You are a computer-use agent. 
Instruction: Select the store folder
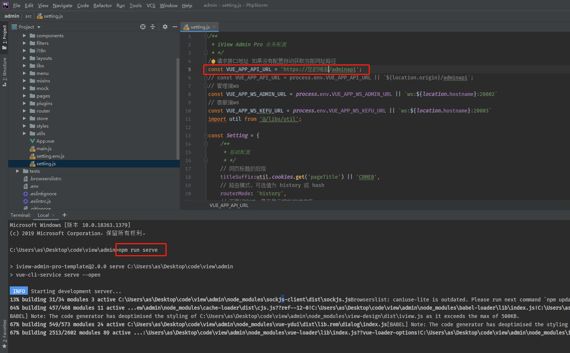point(42,119)
